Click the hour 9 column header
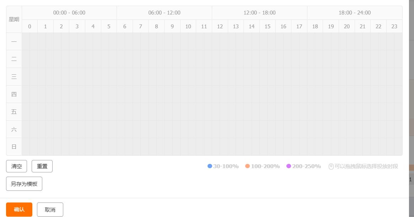Screen dimensions: 414x217 172,26
